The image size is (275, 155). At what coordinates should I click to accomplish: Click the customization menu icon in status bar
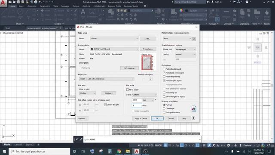coord(273,146)
